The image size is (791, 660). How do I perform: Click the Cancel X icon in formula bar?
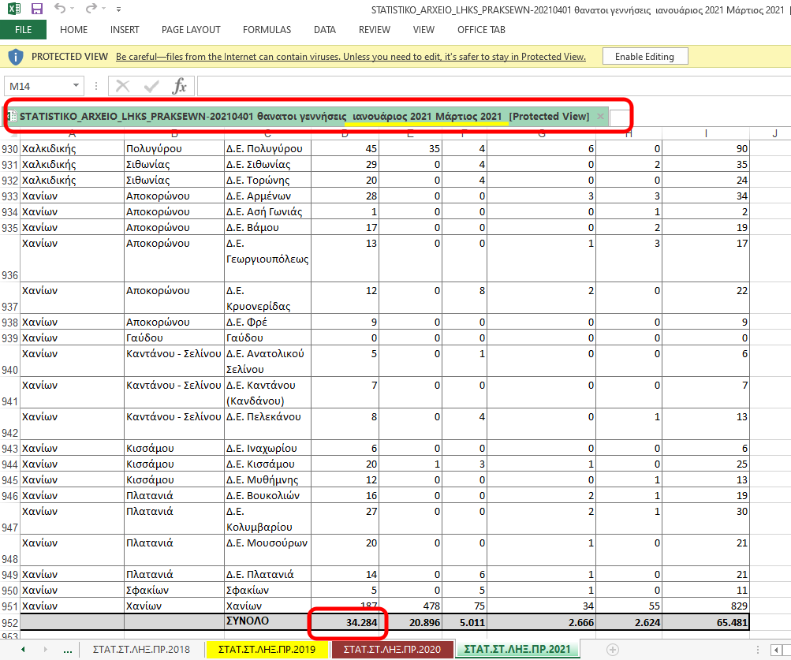click(123, 86)
